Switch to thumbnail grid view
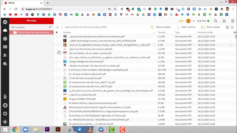Screen dimensions: 237x133 point(232,27)
